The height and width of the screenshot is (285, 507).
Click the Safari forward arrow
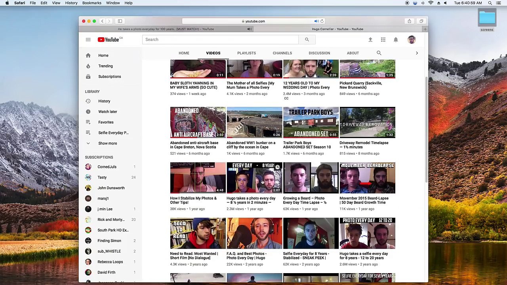click(x=109, y=21)
